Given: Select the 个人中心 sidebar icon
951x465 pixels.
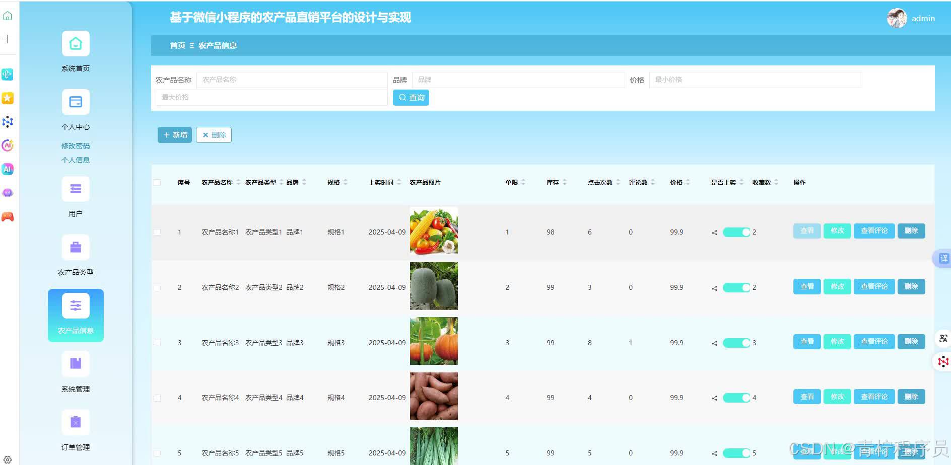Looking at the screenshot, I should (x=75, y=102).
